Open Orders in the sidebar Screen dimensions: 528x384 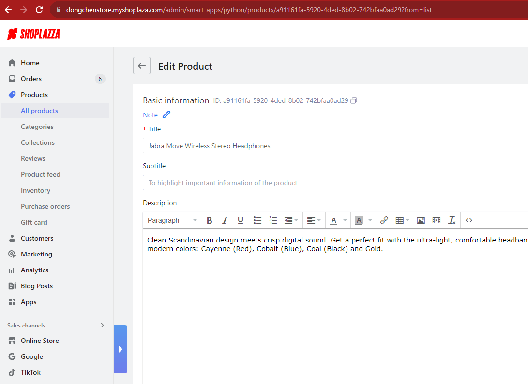point(31,79)
